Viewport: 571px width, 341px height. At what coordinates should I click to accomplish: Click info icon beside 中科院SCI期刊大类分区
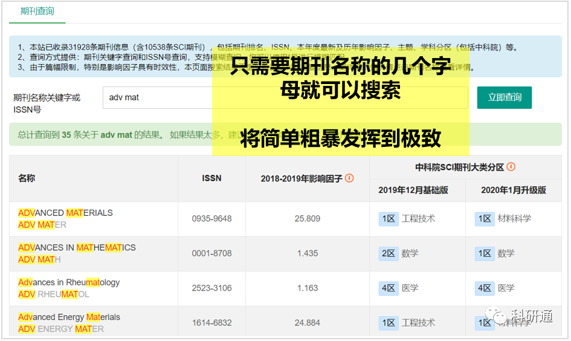coord(511,167)
